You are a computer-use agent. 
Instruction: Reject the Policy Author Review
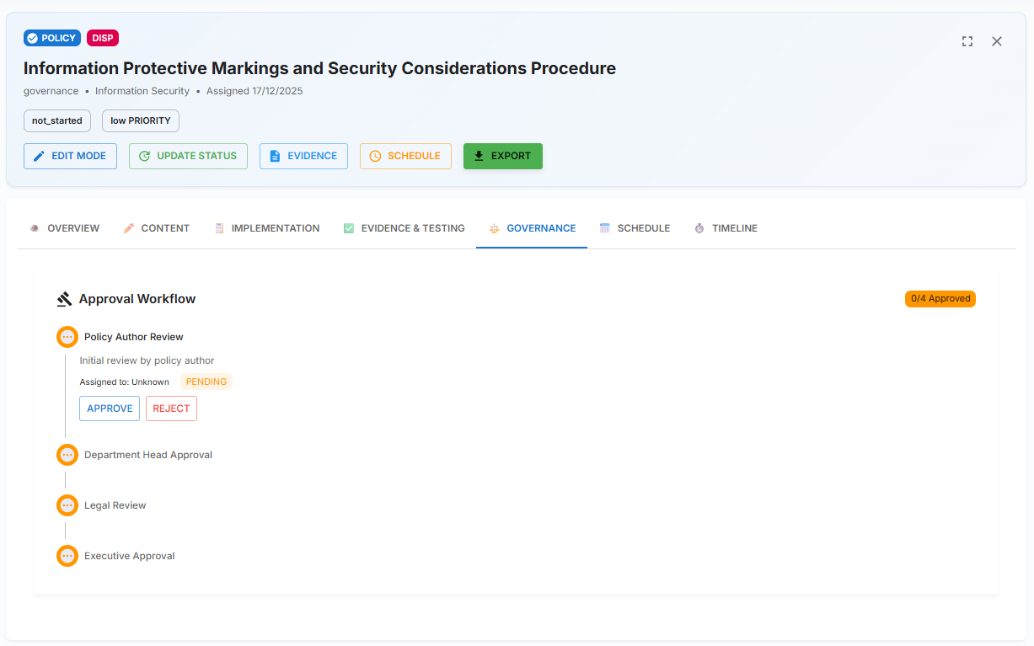171,408
